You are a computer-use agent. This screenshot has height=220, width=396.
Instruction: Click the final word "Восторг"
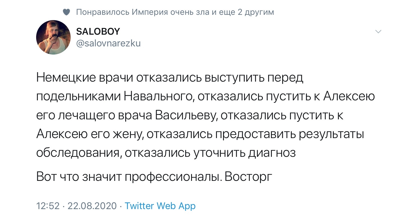(x=248, y=177)
